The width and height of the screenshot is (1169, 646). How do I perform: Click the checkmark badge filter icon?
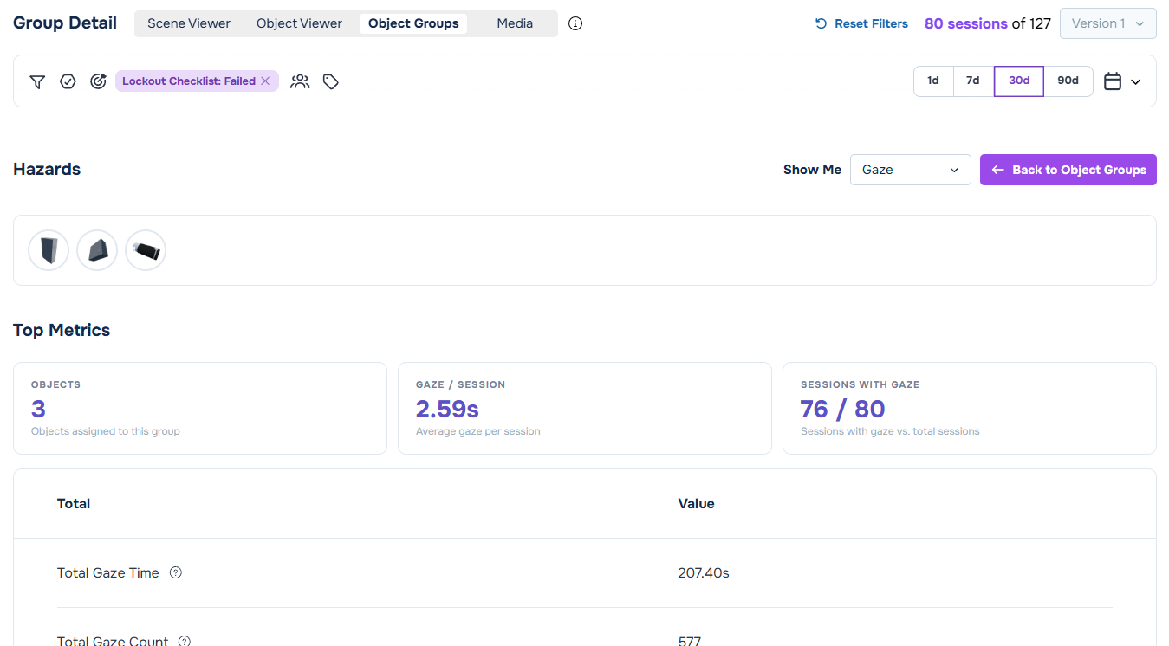[68, 81]
